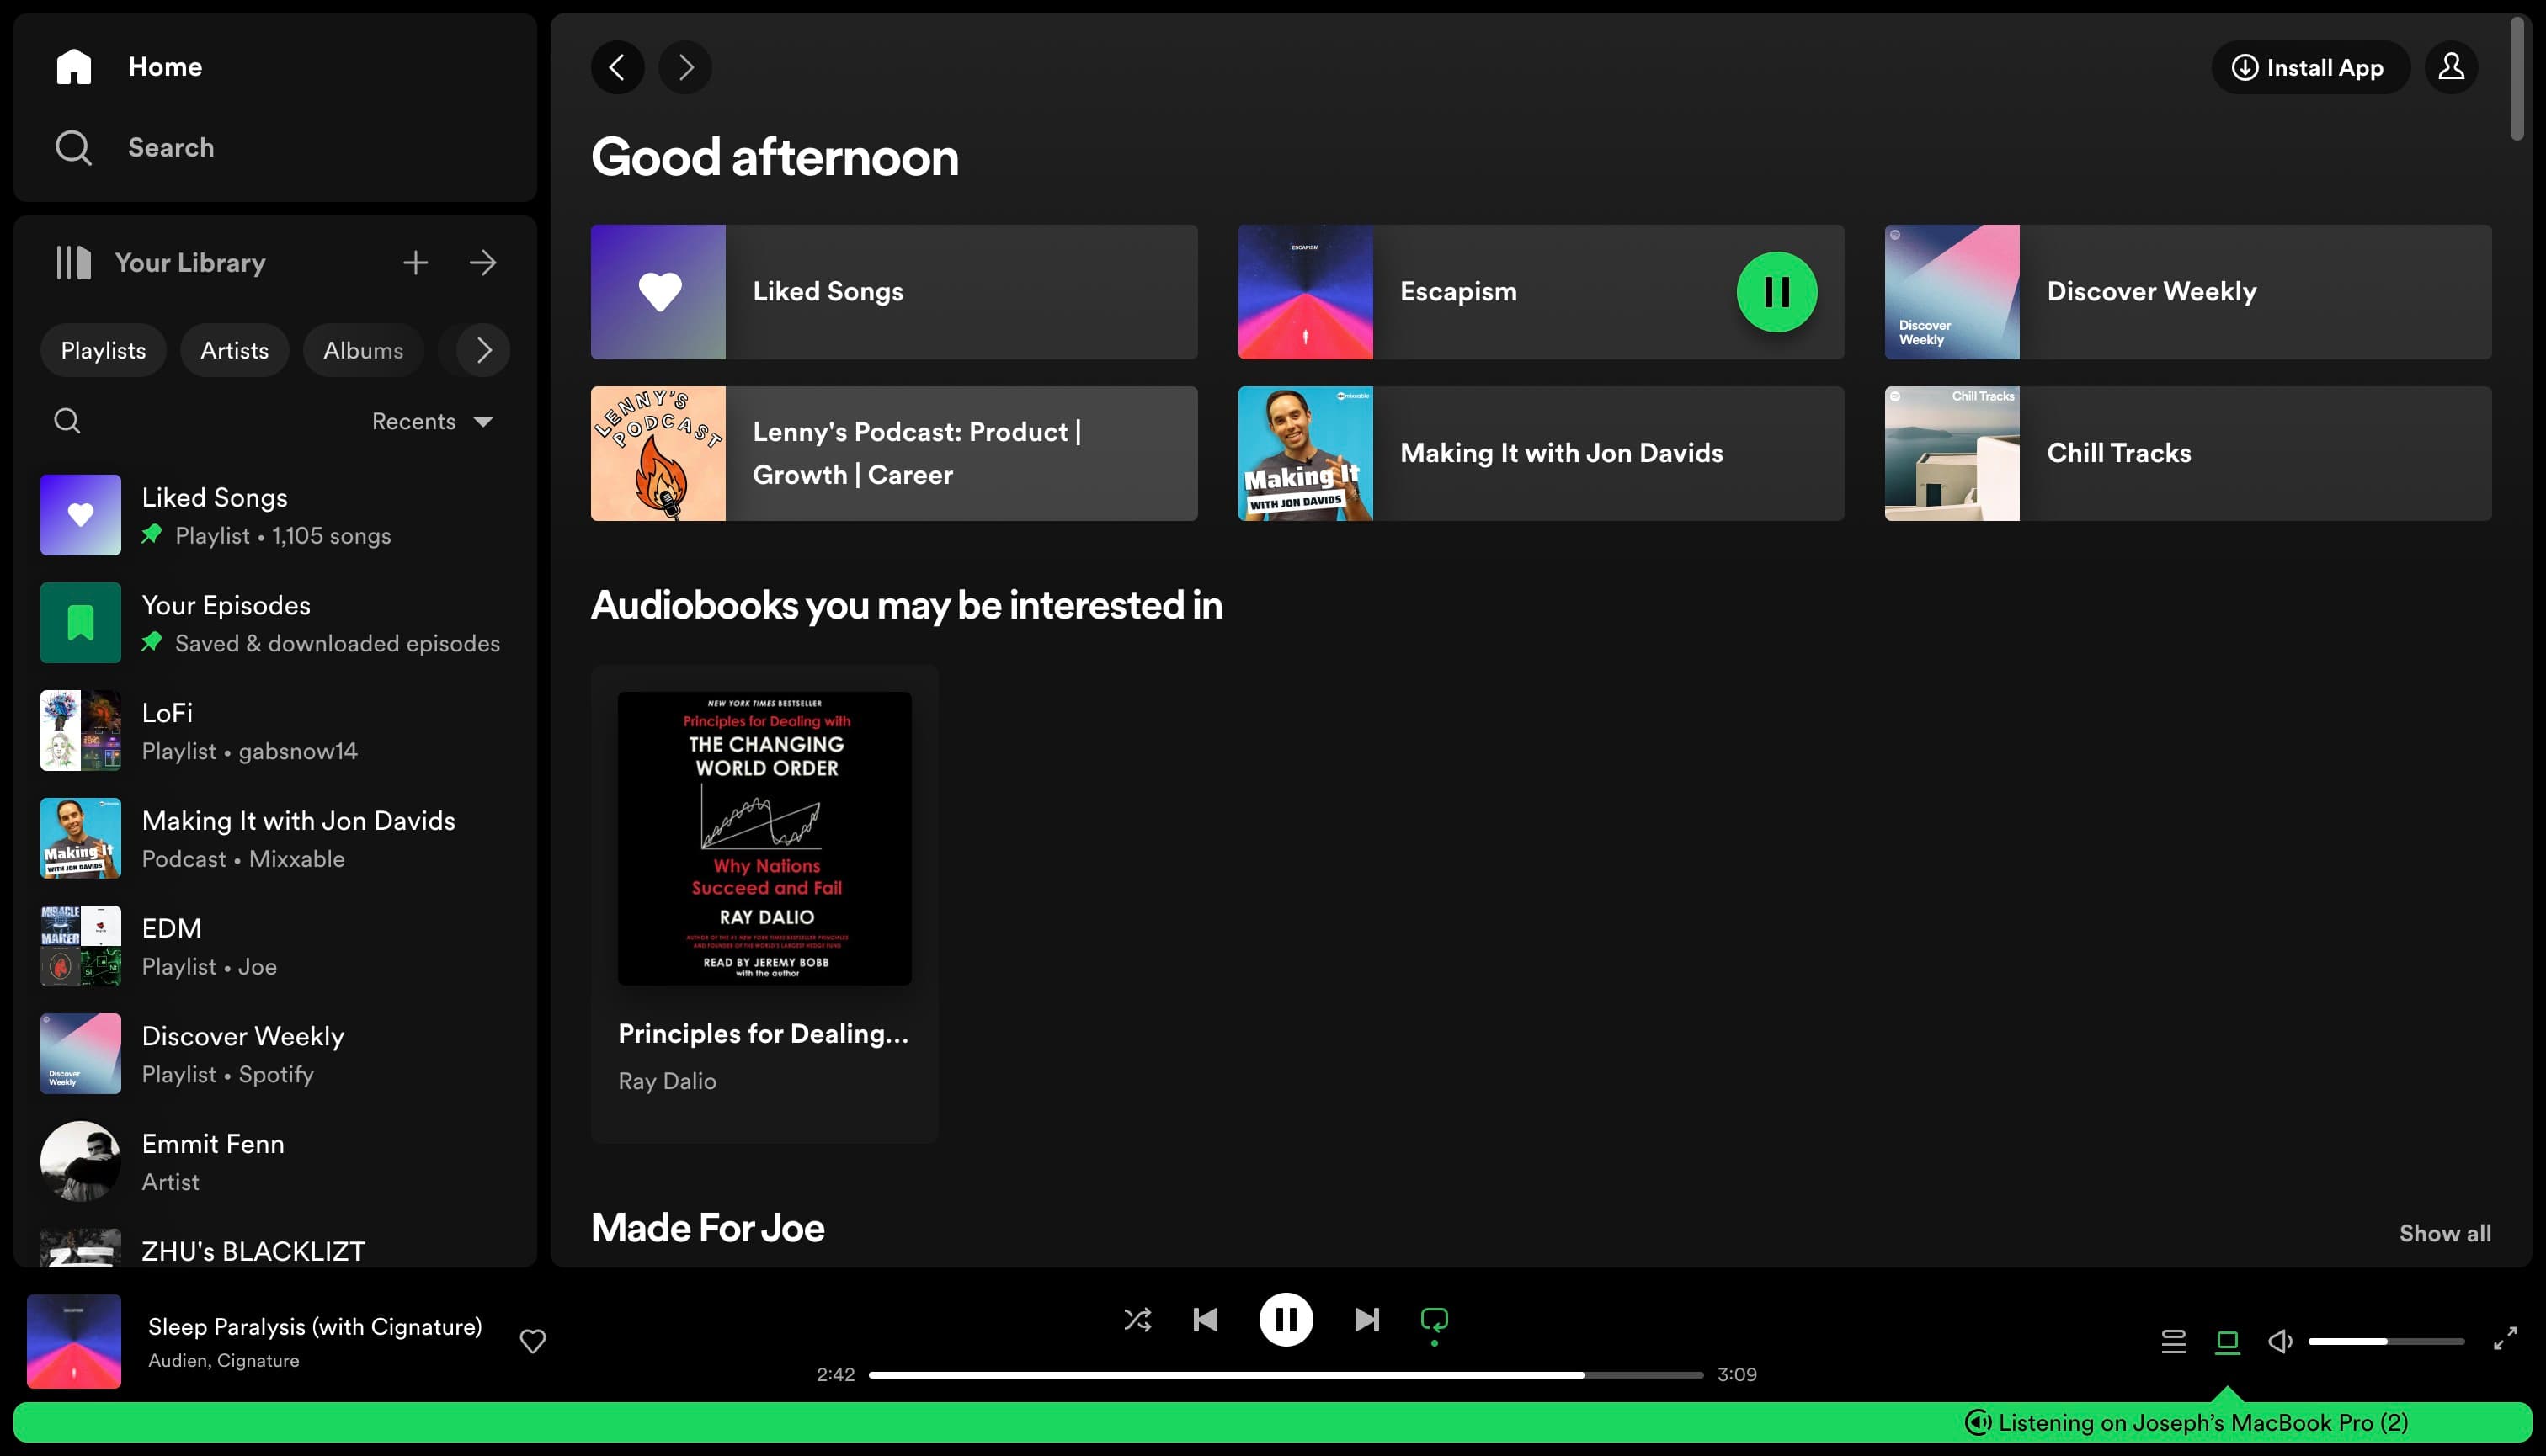The image size is (2546, 1456).
Task: Open Home from the sidebar
Action: click(130, 67)
